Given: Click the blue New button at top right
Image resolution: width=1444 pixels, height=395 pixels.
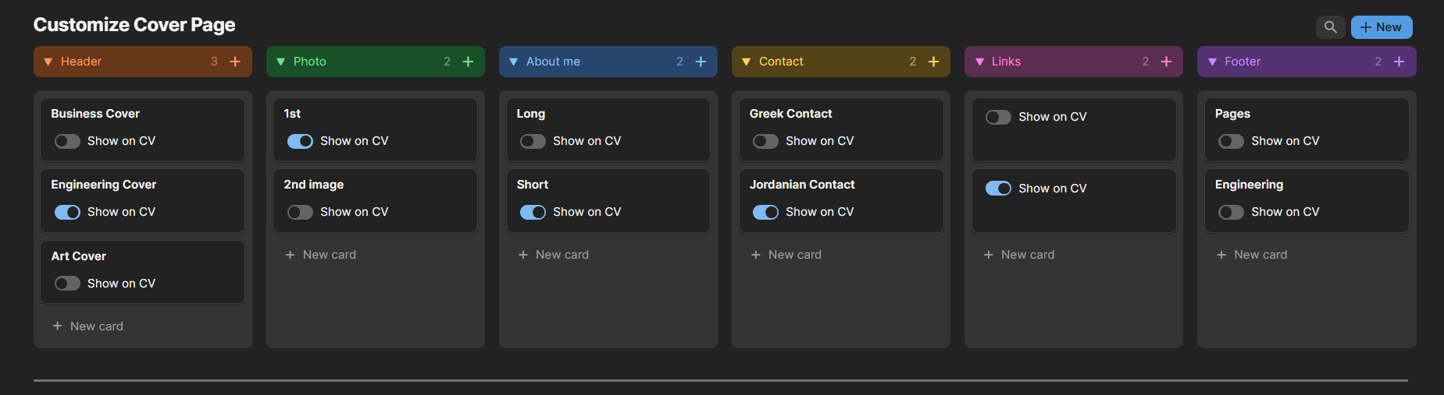Looking at the screenshot, I should pos(1381,27).
